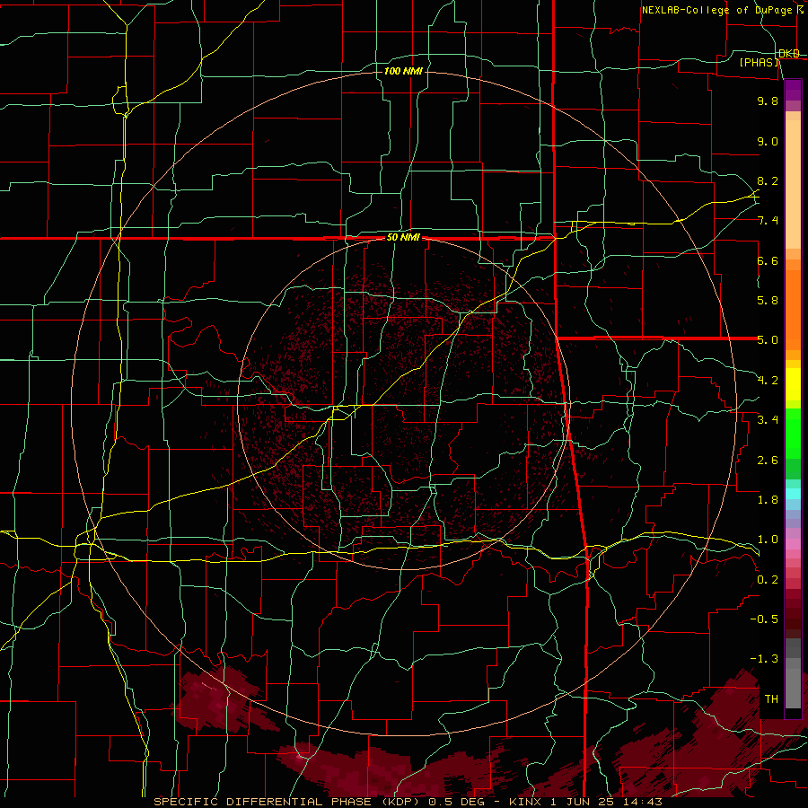Screen dimensions: 808x808
Task: Click the 1 JUN 25 date in the caption
Action: tap(584, 802)
